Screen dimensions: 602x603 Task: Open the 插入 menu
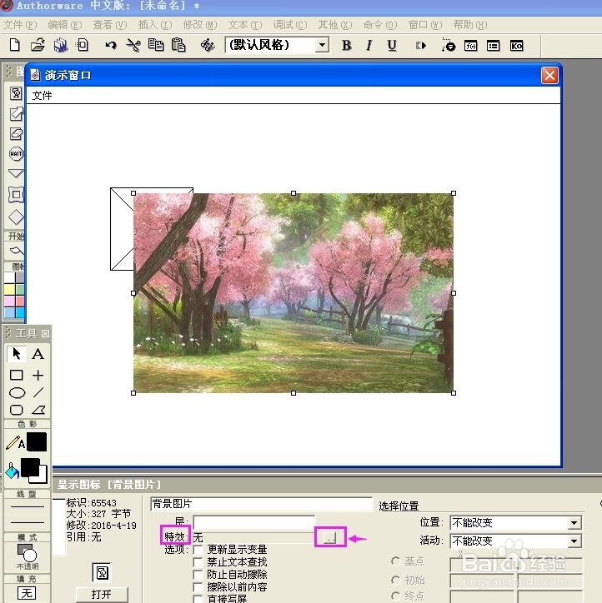(155, 25)
